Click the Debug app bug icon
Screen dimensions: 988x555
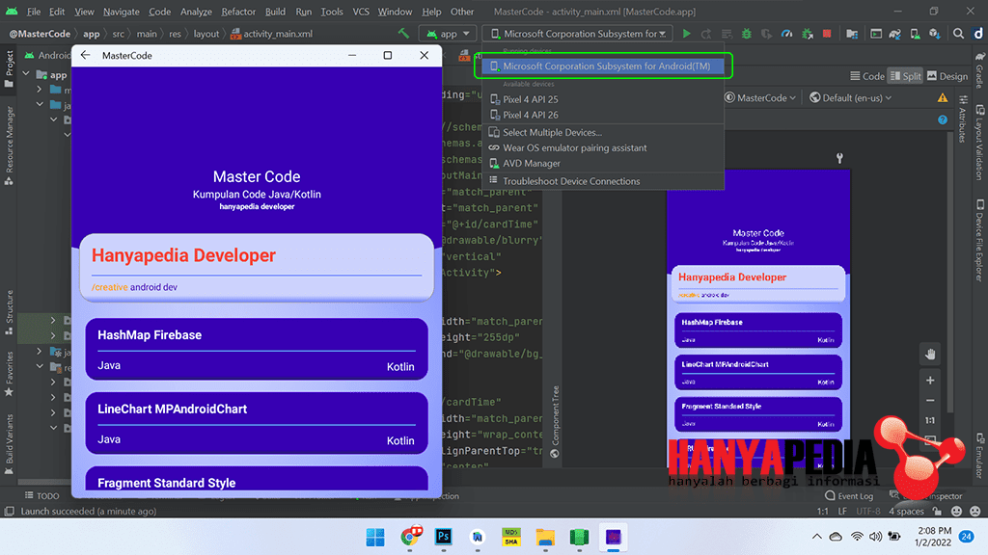[x=746, y=34]
